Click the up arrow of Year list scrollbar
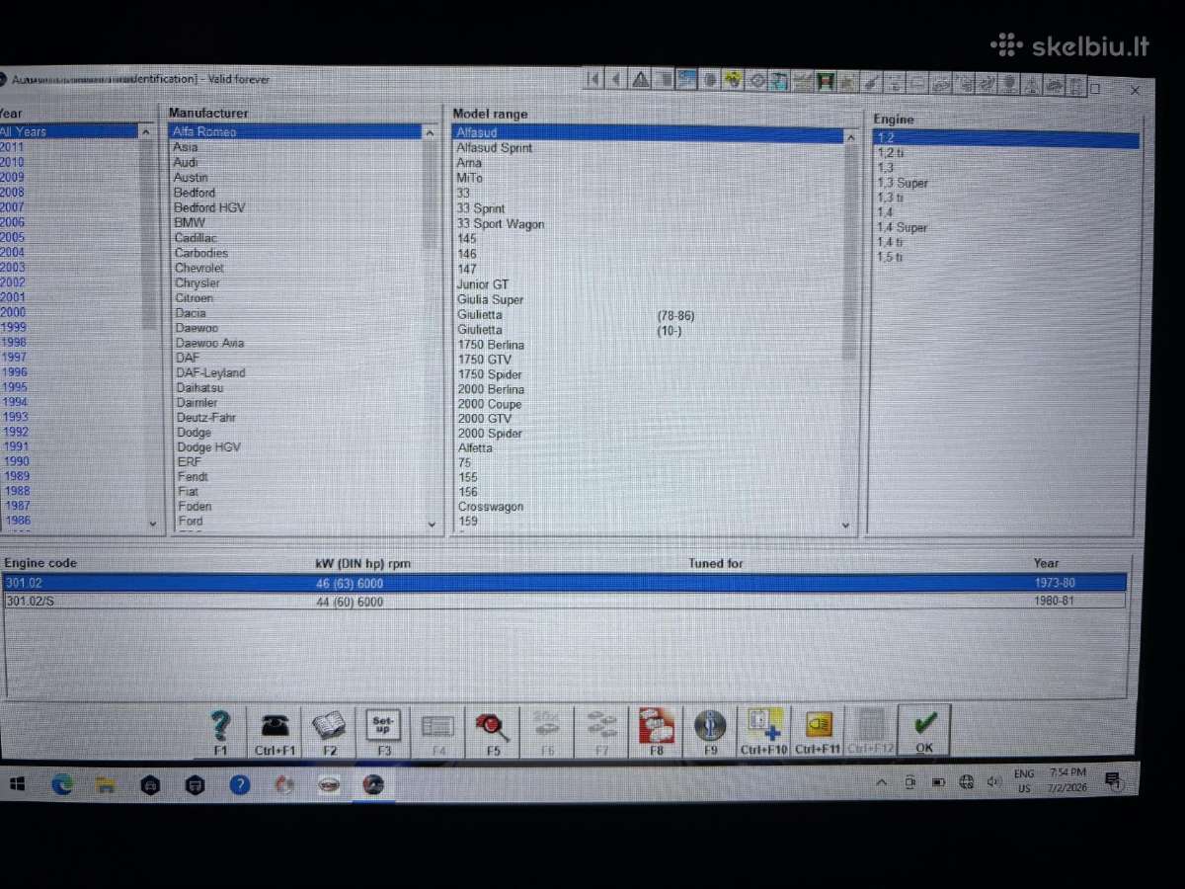The height and width of the screenshot is (889, 1185). 147,131
